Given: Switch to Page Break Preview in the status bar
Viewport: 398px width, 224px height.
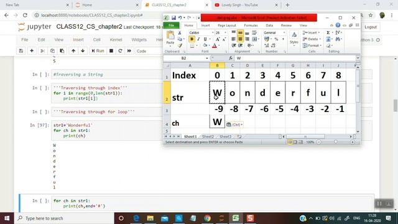Looking at the screenshot, I should [301, 142].
